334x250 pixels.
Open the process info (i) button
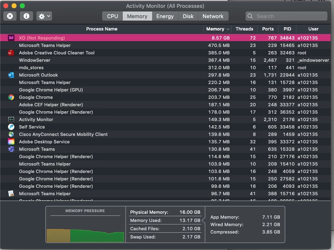pyautogui.click(x=26, y=16)
